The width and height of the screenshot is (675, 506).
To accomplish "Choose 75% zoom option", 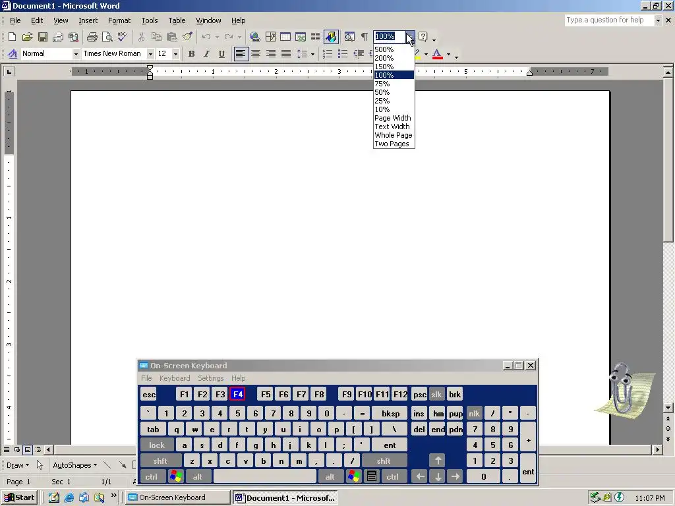I will pyautogui.click(x=394, y=84).
